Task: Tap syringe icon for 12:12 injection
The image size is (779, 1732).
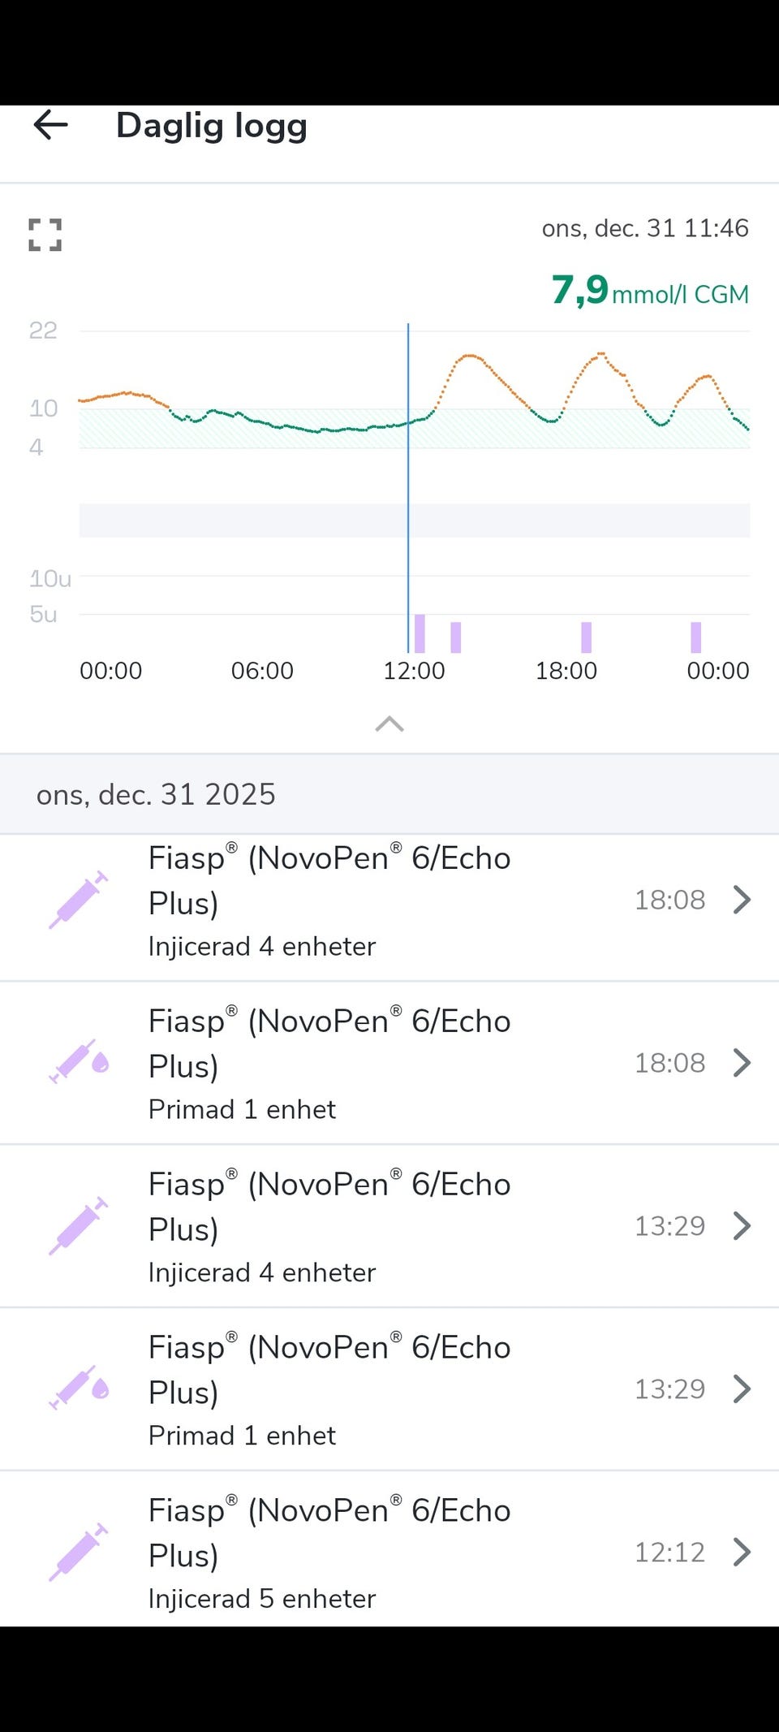Action: tap(79, 1552)
